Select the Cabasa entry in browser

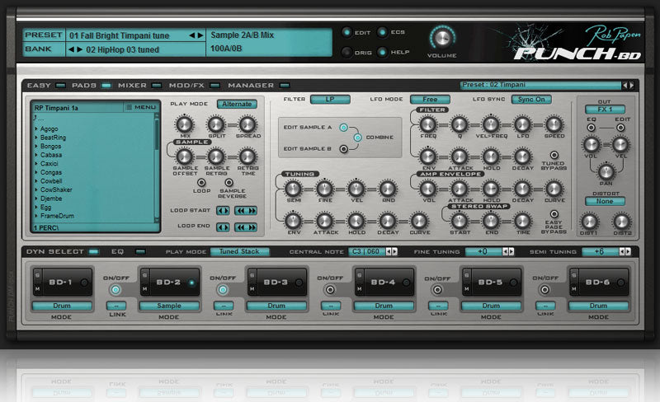51,155
